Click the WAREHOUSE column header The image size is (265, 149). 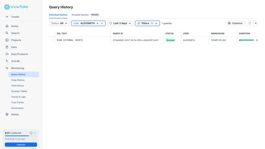point(218,33)
